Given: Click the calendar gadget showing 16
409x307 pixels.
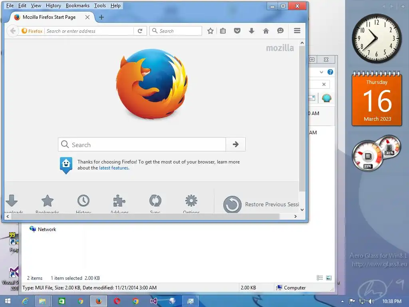Looking at the screenshot, I should [377, 99].
